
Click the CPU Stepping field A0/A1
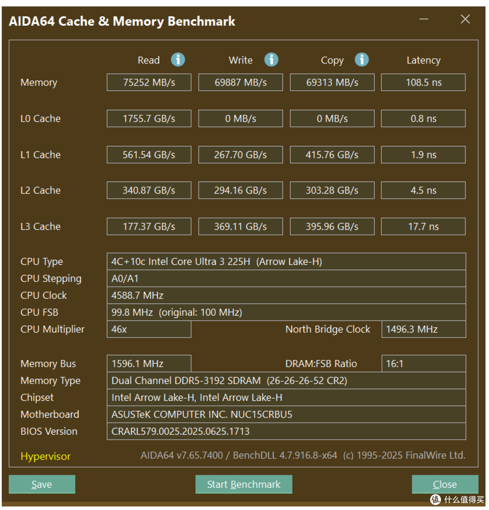pyautogui.click(x=287, y=279)
